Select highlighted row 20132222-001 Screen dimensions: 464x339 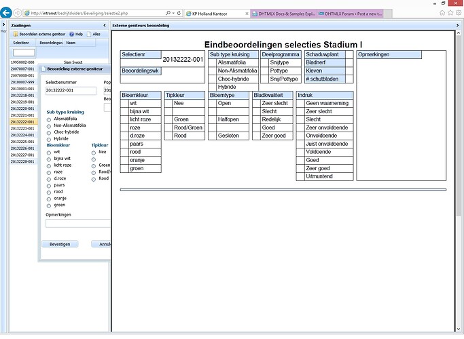pyautogui.click(x=24, y=122)
